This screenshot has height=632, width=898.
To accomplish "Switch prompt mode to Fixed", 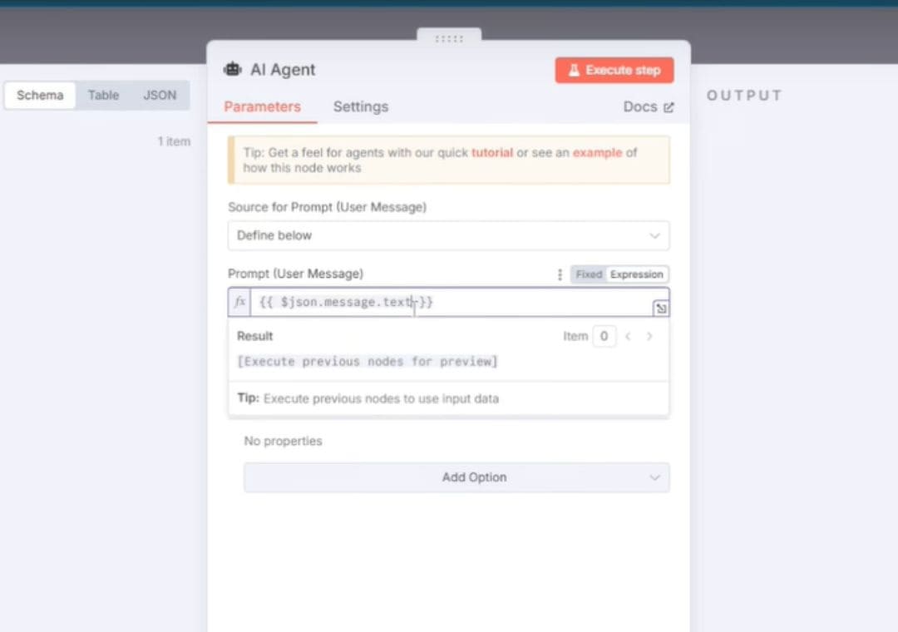I will (x=589, y=274).
